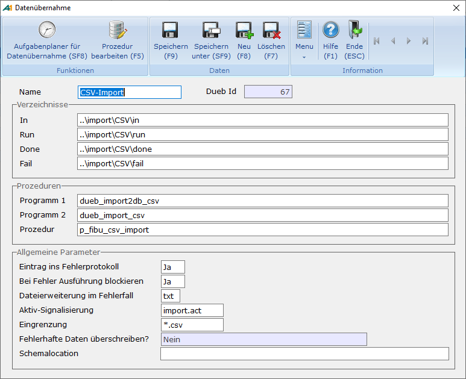The width and height of the screenshot is (466, 379).
Task: Open Hilfe (F1) help icon
Action: pos(331,30)
